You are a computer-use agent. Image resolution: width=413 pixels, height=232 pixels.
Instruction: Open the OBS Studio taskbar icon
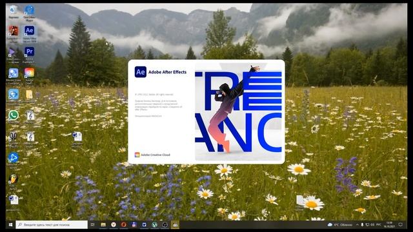point(165,225)
